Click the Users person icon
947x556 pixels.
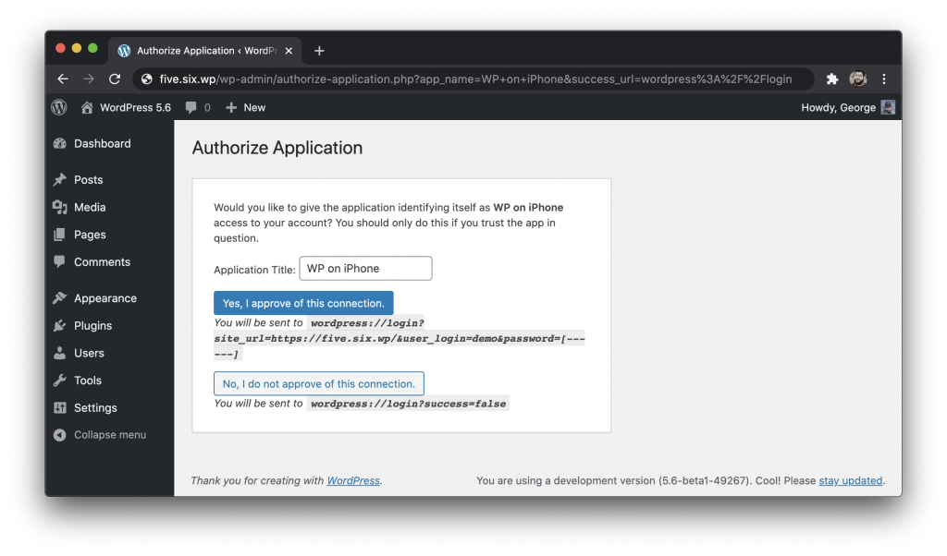tap(59, 353)
